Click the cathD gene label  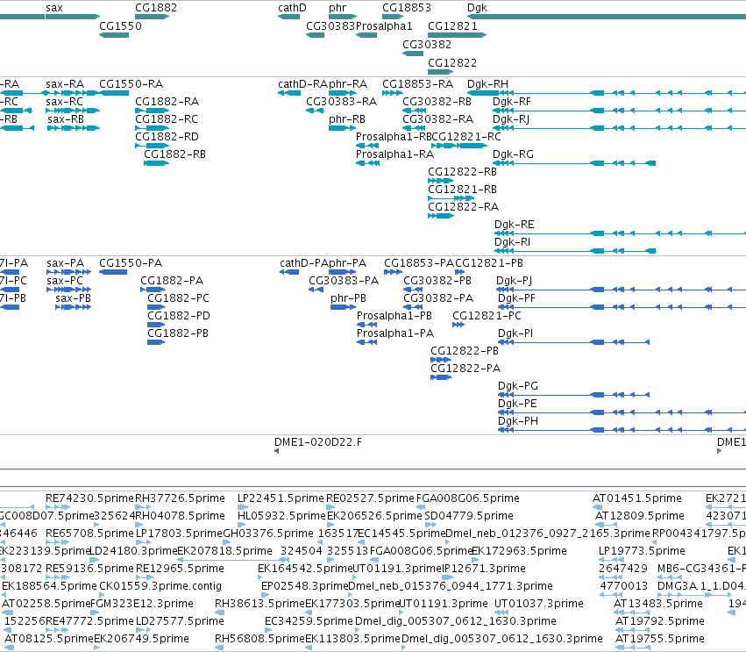pos(292,8)
